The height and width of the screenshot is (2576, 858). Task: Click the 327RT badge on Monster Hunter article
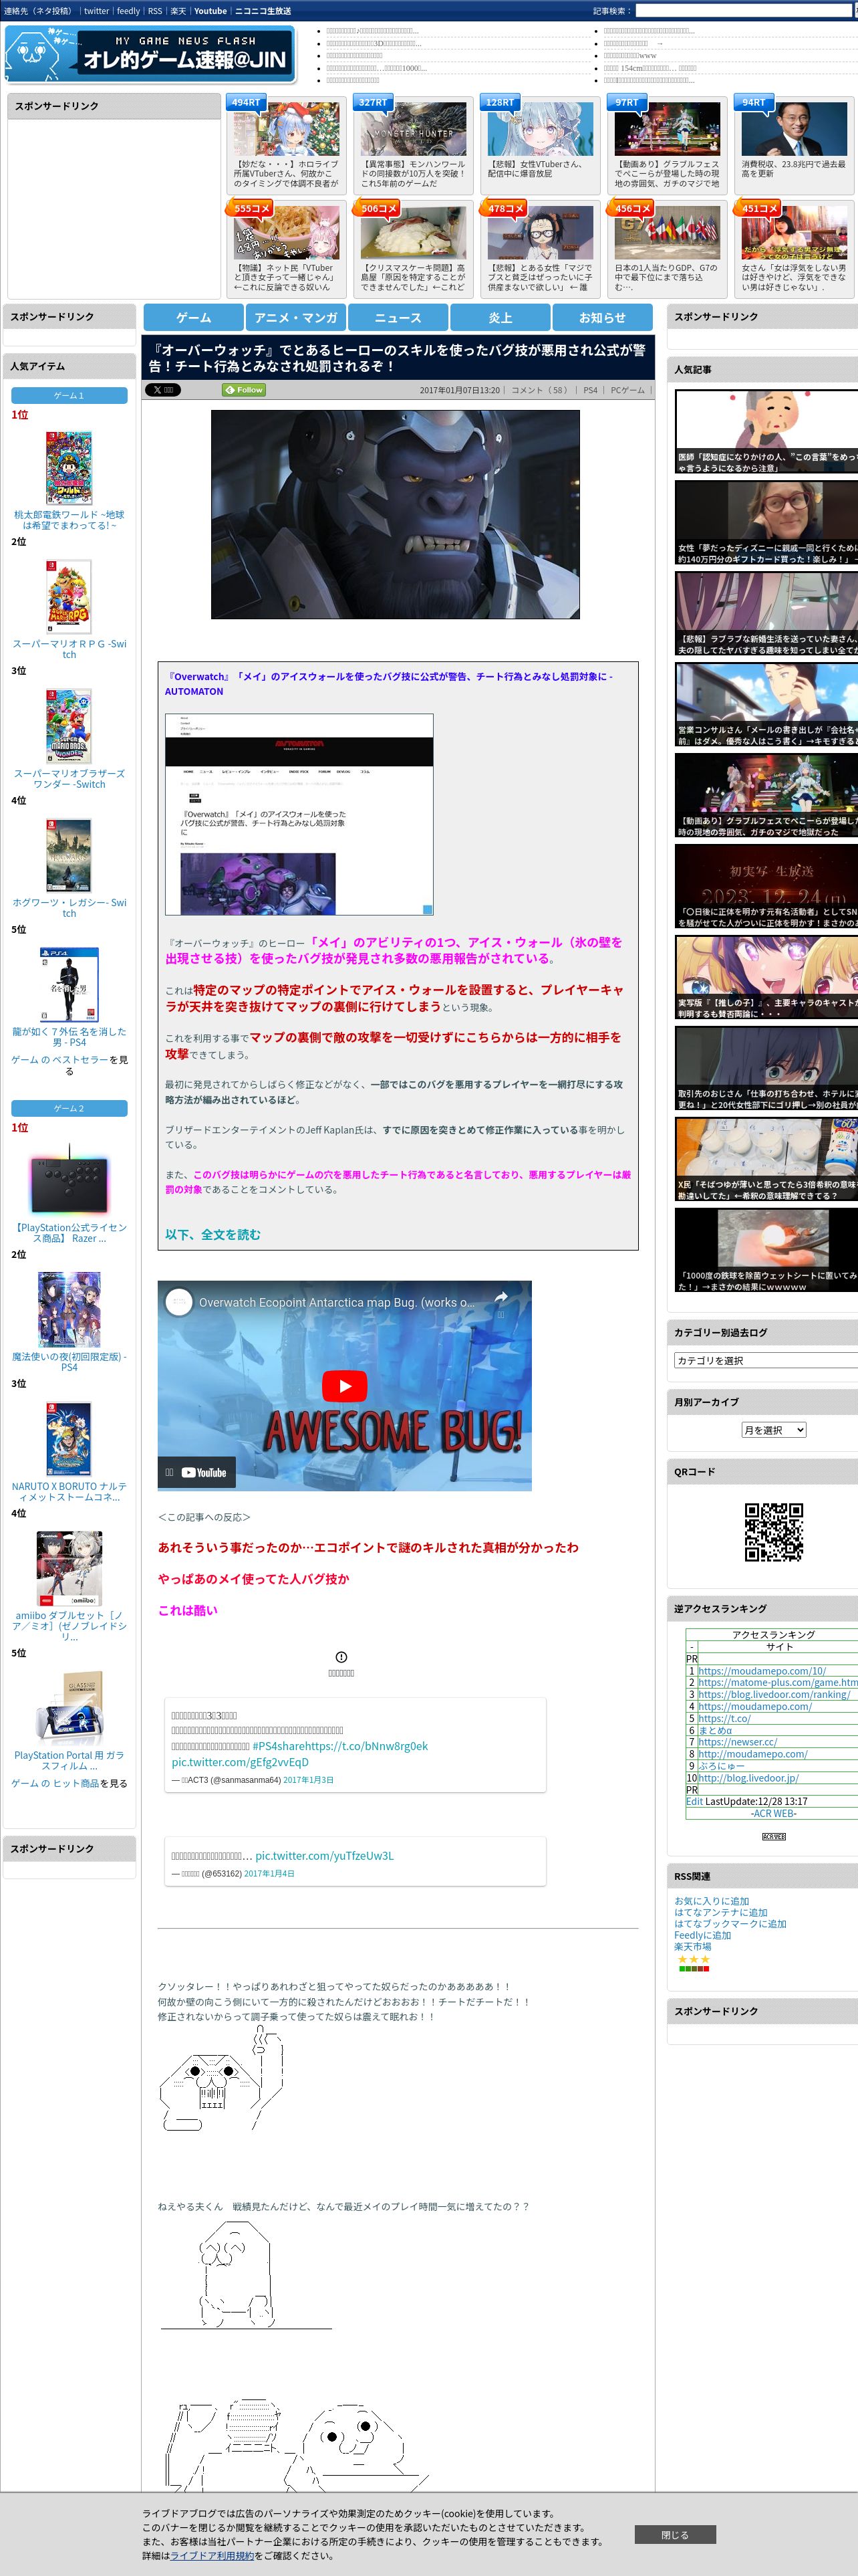[373, 102]
